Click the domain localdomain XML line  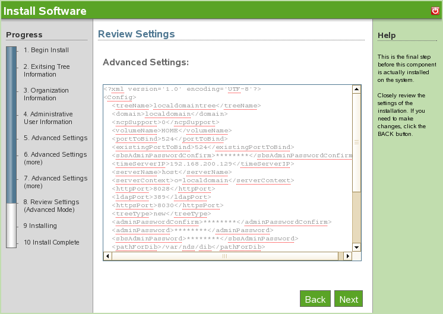coord(169,114)
